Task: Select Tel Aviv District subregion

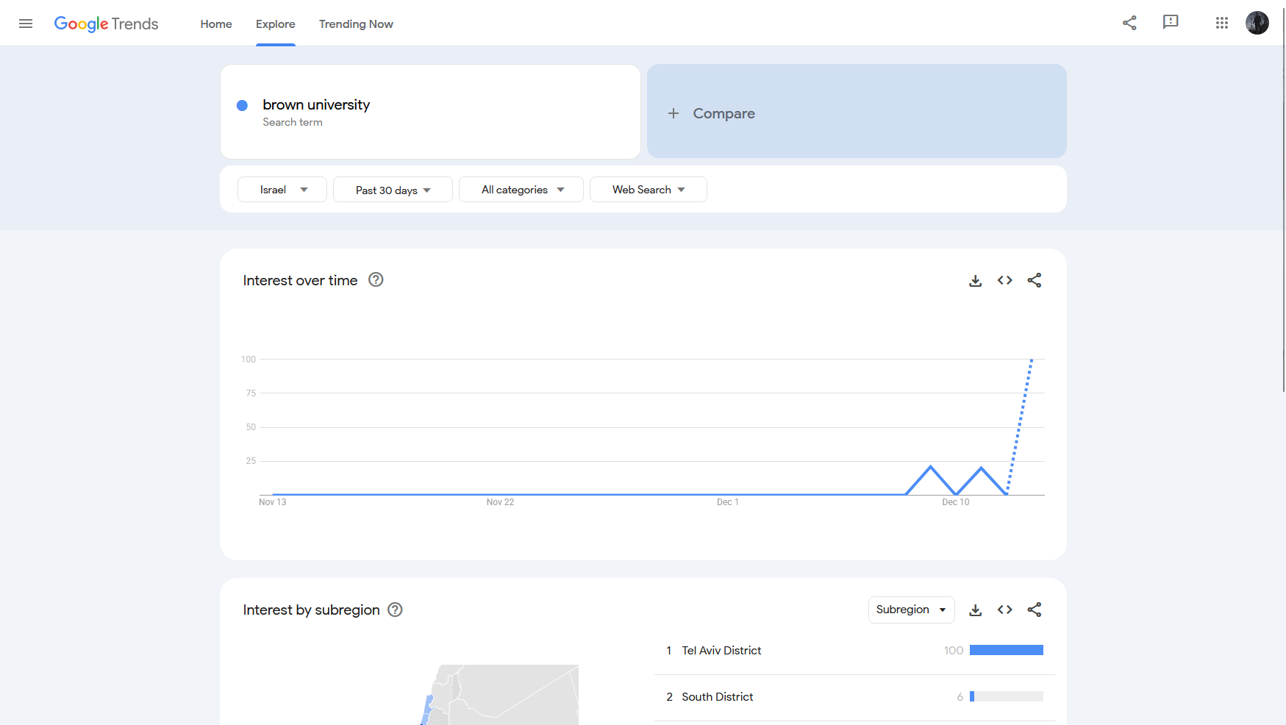Action: click(x=721, y=651)
